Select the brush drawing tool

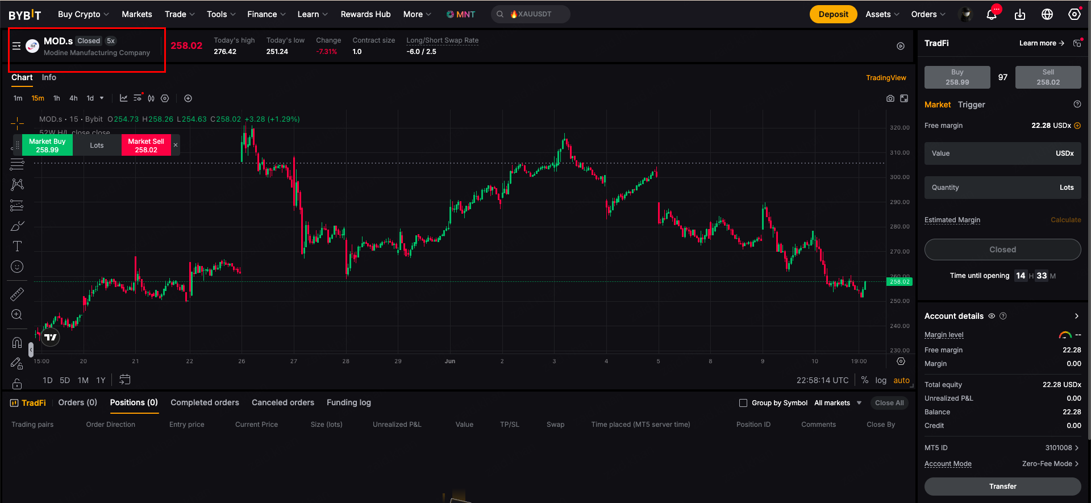coord(17,226)
